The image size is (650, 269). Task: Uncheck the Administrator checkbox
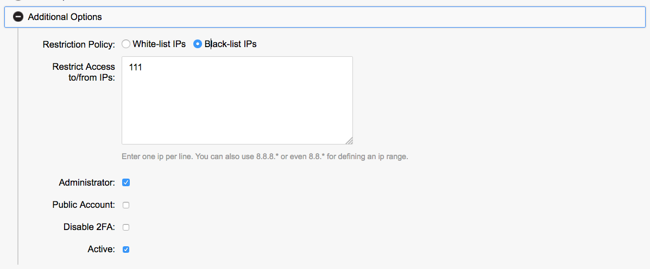(x=126, y=182)
